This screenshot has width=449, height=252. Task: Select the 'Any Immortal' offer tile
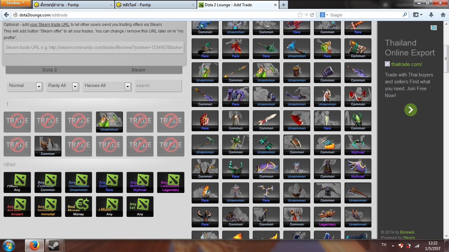(48, 207)
